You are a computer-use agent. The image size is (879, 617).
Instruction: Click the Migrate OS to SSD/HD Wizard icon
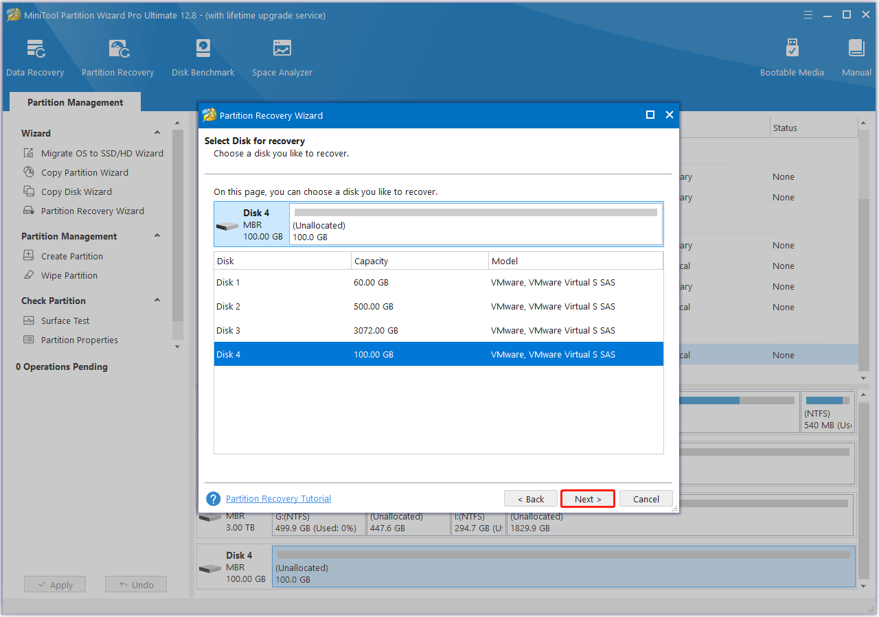[x=29, y=153]
